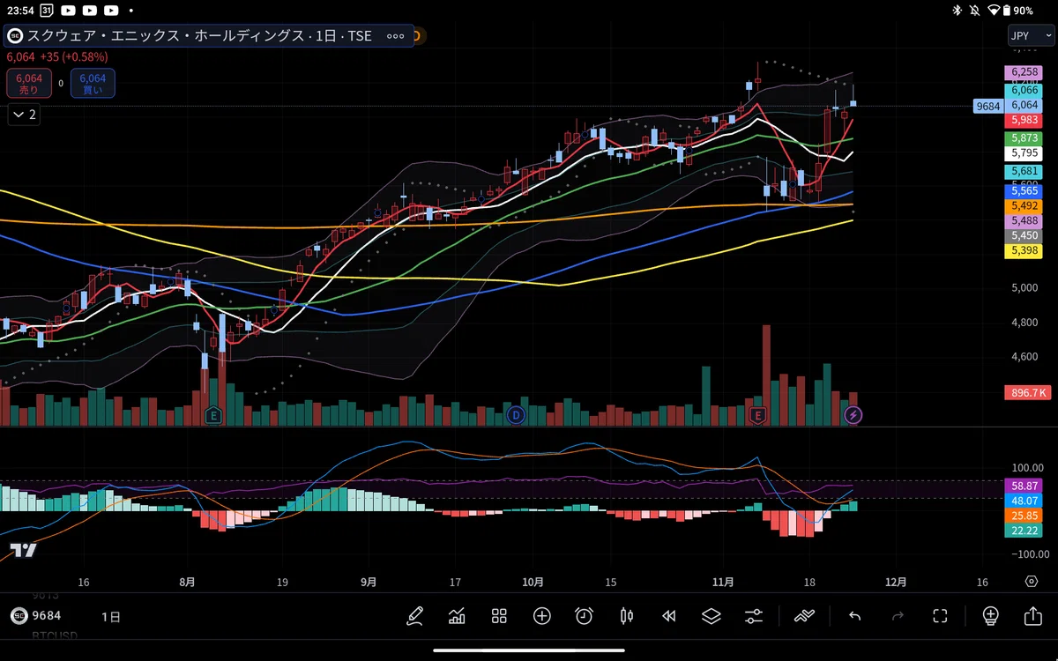Create an alert with the alarm clock icon
The width and height of the screenshot is (1058, 661).
pyautogui.click(x=584, y=616)
